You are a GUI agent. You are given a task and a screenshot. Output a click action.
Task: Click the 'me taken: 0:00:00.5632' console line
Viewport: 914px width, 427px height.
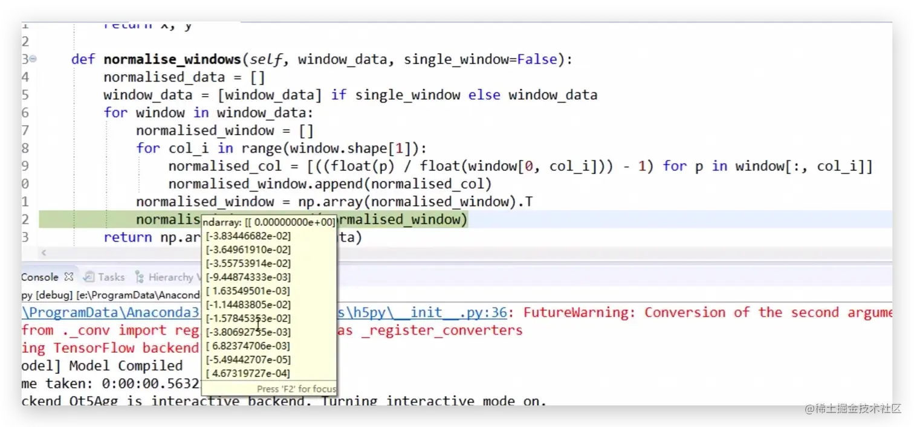pyautogui.click(x=111, y=384)
